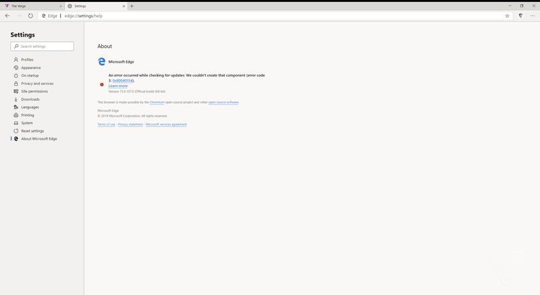Click the Printing printer icon
This screenshot has height=295, width=540.
[x=16, y=115]
